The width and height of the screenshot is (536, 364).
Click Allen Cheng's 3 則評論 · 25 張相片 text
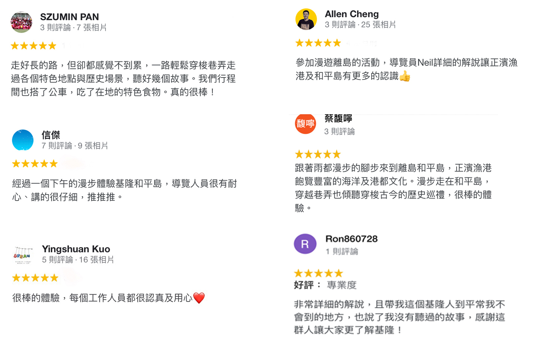(360, 25)
